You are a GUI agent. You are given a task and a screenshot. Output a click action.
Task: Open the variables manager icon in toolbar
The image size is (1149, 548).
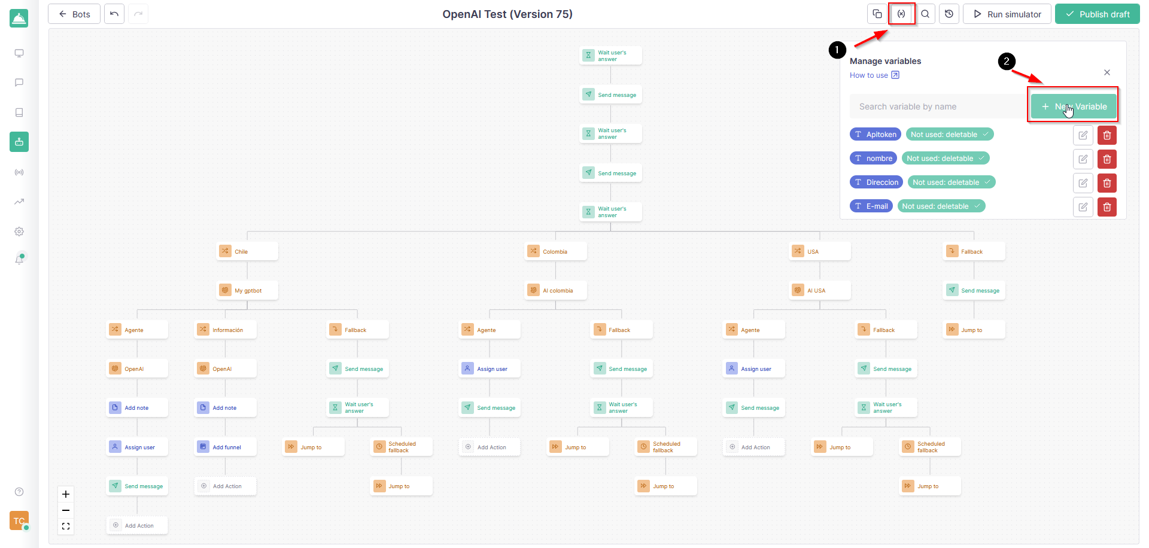(x=901, y=14)
